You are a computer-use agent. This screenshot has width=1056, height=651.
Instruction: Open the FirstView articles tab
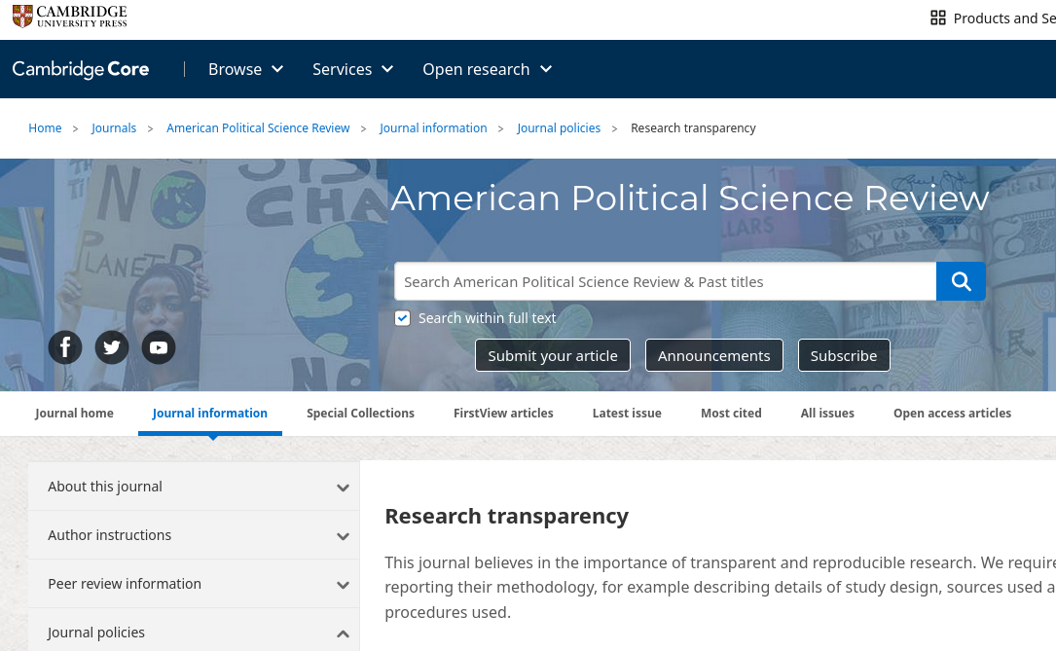tap(503, 414)
